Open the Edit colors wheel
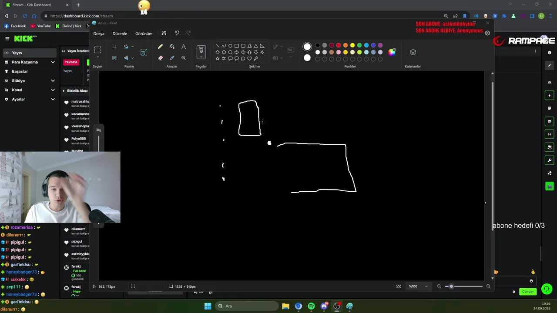The width and height of the screenshot is (557, 313). click(392, 52)
